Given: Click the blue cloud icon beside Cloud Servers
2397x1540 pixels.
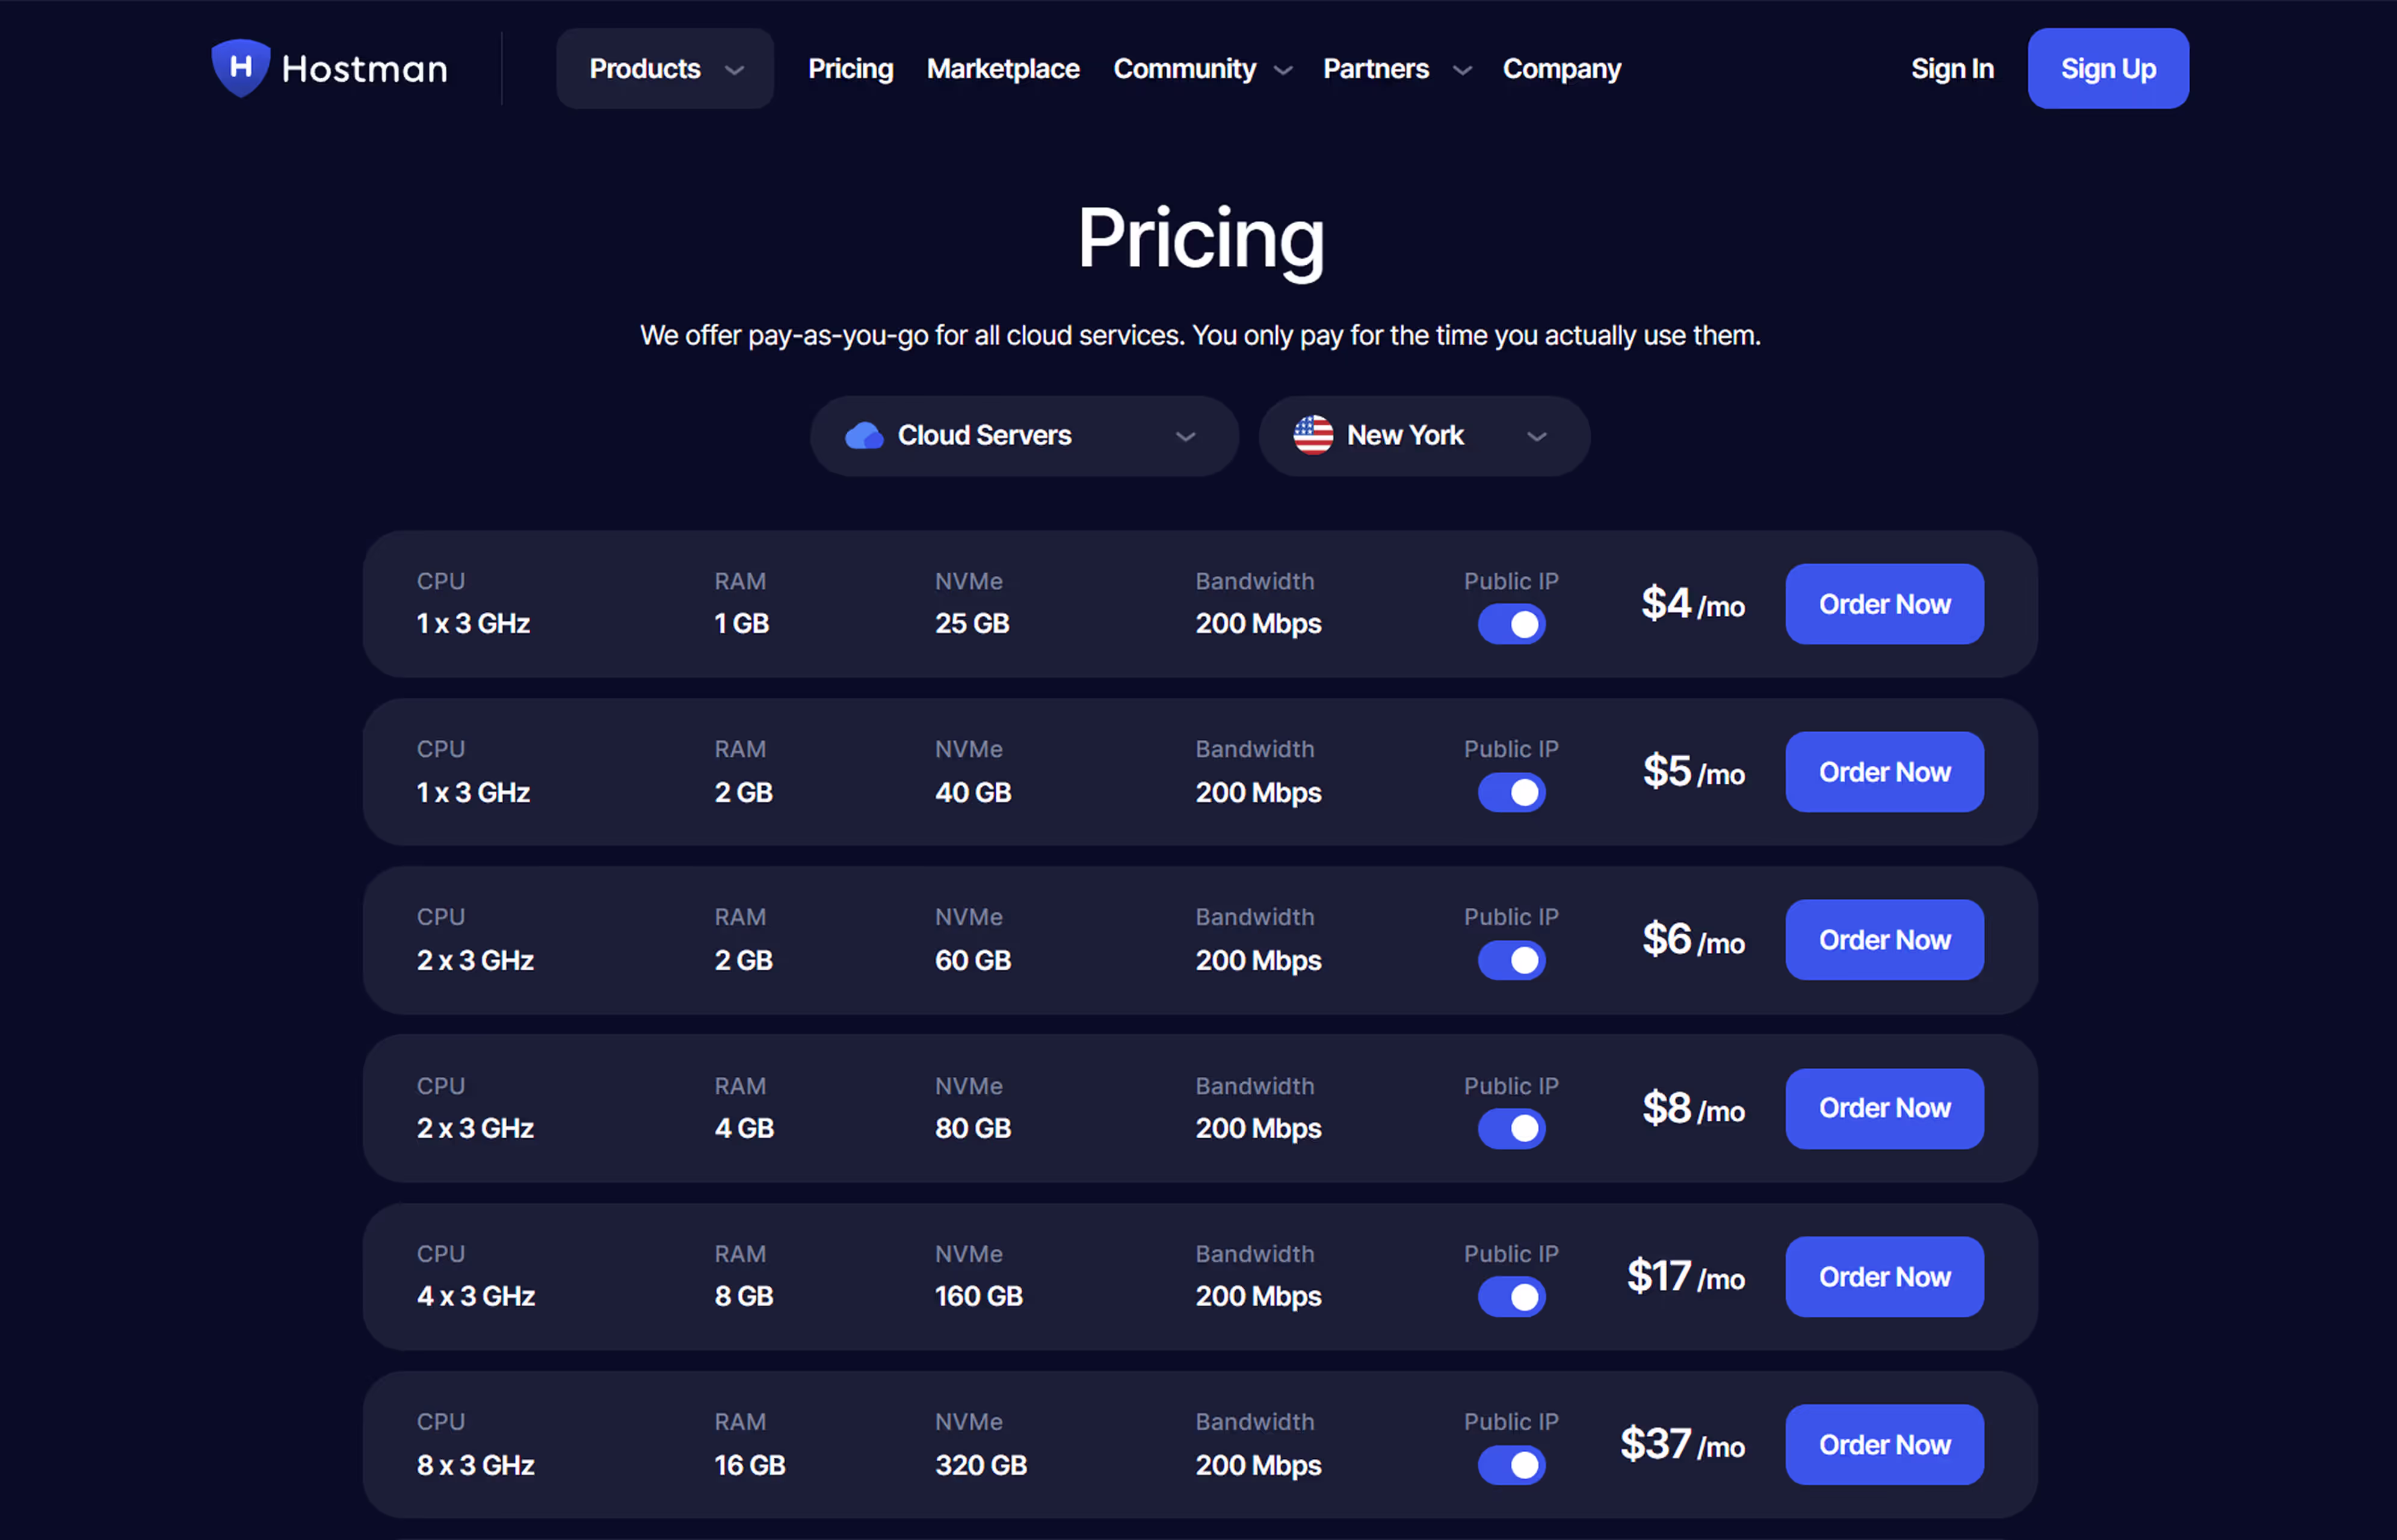Looking at the screenshot, I should (x=864, y=436).
